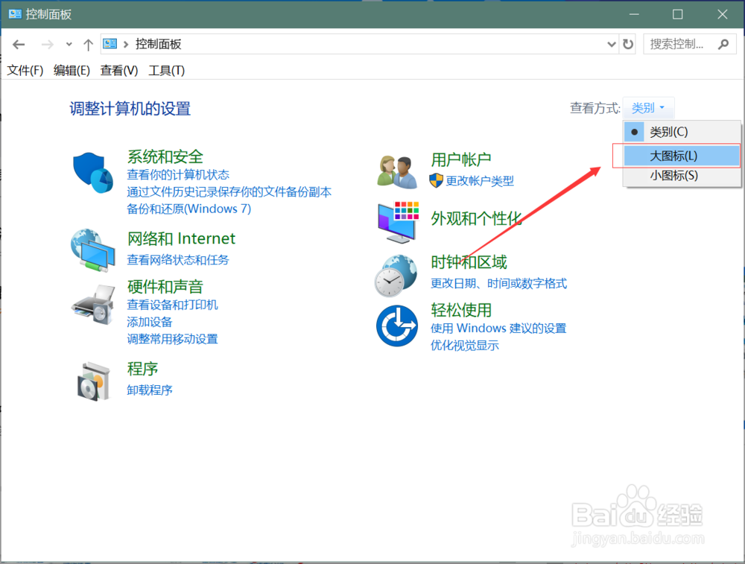
Task: Open the 轻松使用 heading link
Action: pos(461,310)
